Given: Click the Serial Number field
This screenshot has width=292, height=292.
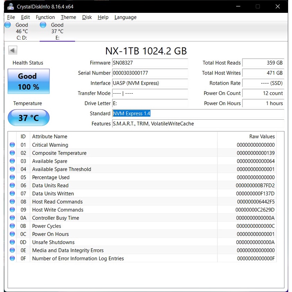Looking at the screenshot, I should 150,73.
